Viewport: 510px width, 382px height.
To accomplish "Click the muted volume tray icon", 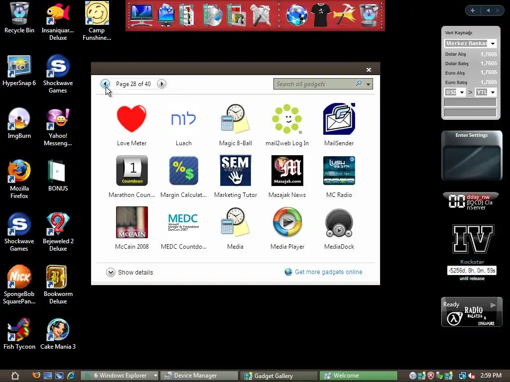I will (471, 376).
